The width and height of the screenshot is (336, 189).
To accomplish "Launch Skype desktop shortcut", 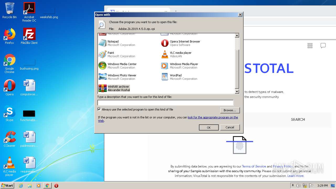I will pos(9,113).
